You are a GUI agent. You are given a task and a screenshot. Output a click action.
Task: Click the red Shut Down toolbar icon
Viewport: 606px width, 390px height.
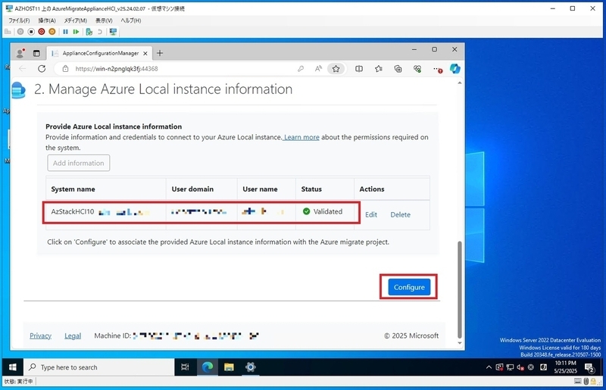(x=42, y=32)
